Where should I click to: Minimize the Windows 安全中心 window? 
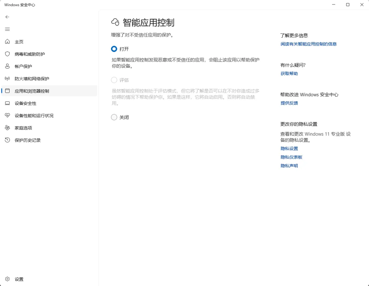click(x=333, y=5)
